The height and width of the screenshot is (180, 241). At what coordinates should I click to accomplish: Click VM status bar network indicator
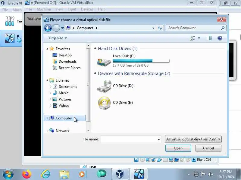click(x=154, y=160)
